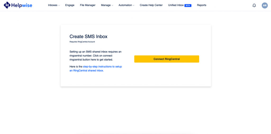Click the SMS setup description paragraph
Viewport: 271px width, 134px height.
coord(96,56)
